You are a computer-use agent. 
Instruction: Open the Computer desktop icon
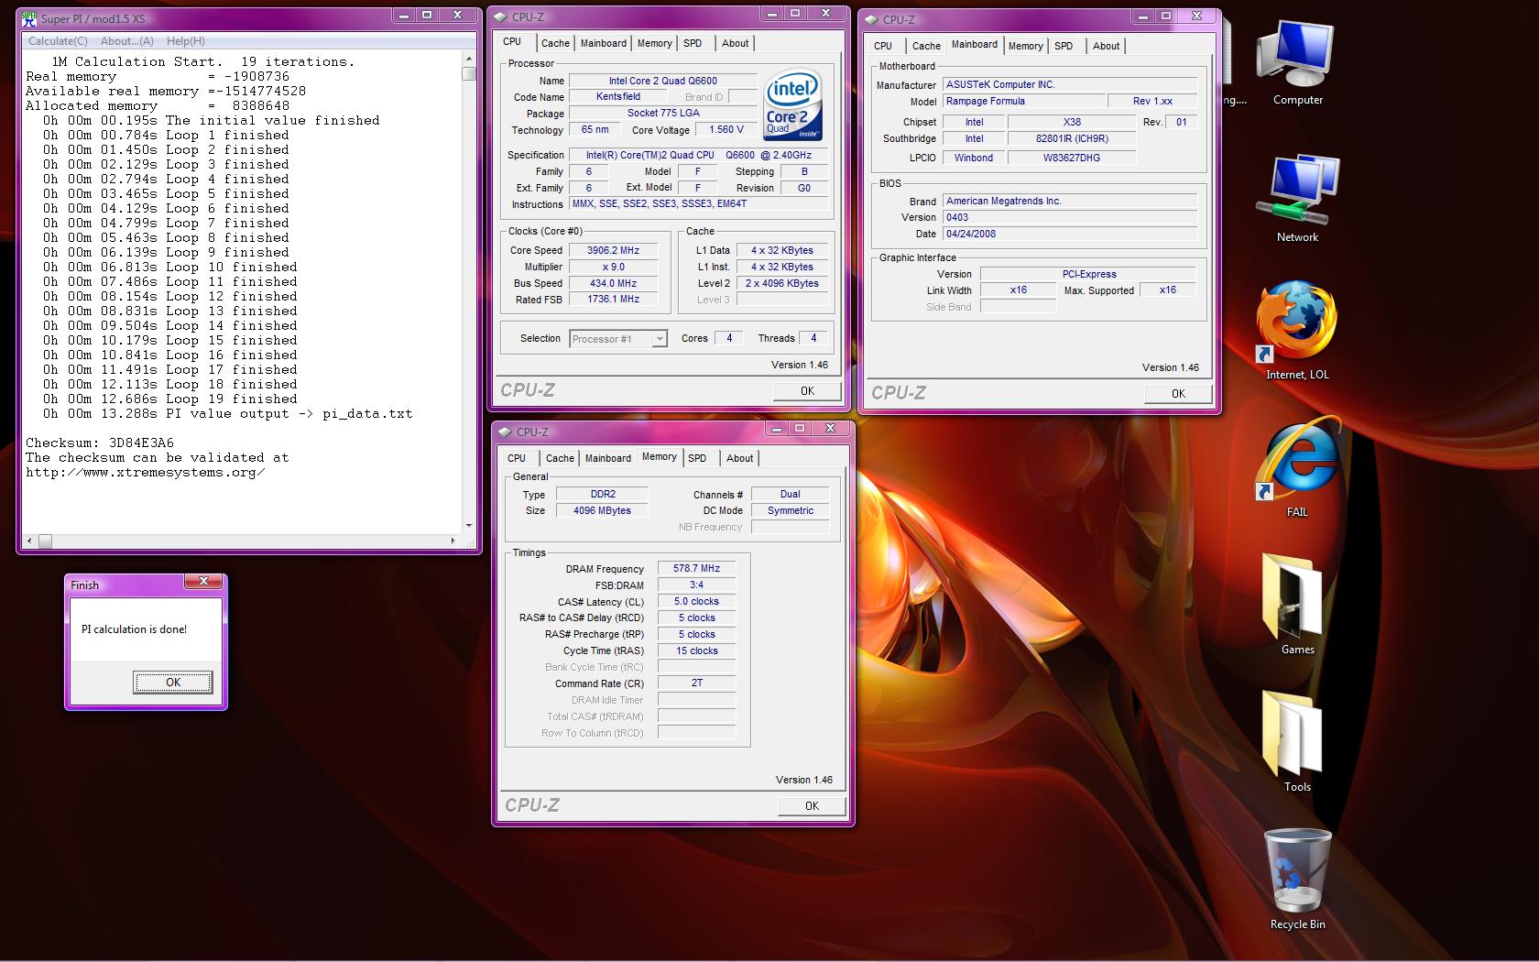[x=1297, y=62]
